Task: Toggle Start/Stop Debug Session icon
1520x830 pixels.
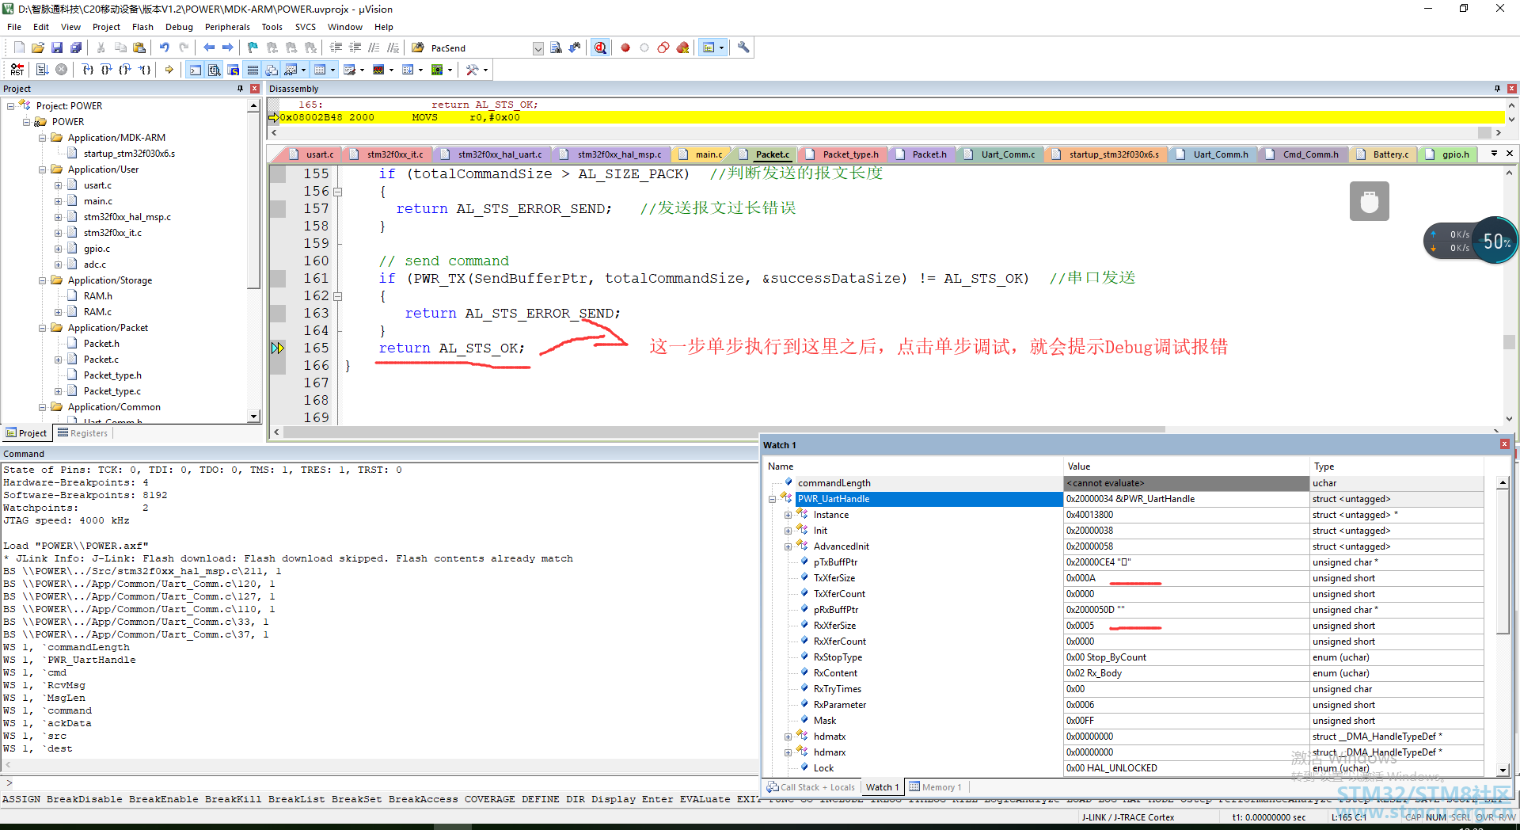Action: [x=600, y=48]
